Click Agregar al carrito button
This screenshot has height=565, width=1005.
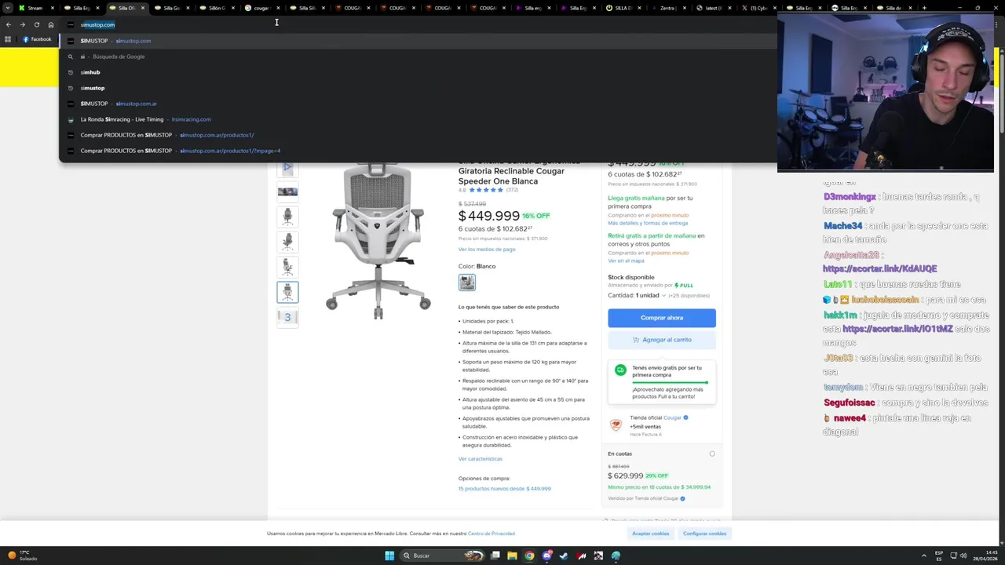[662, 340]
